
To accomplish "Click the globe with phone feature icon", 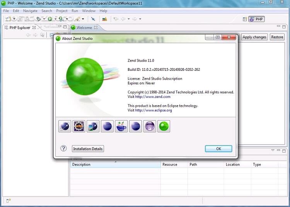I will pyautogui.click(x=93, y=127).
